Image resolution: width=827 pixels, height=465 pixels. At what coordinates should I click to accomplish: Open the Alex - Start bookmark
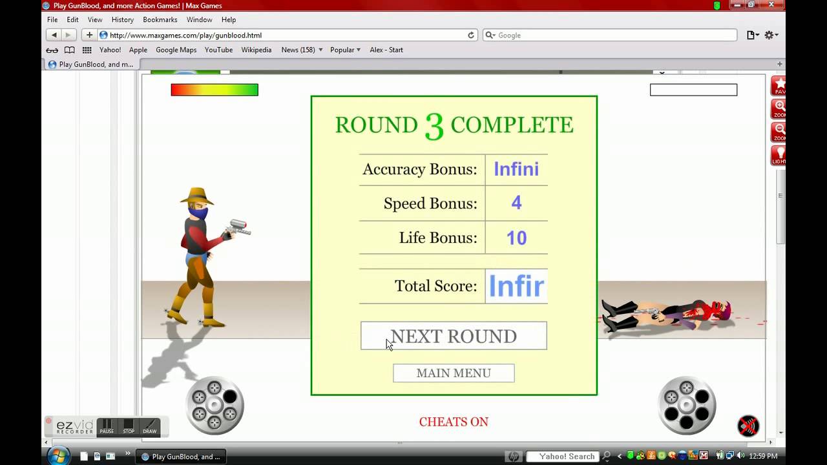(x=386, y=50)
